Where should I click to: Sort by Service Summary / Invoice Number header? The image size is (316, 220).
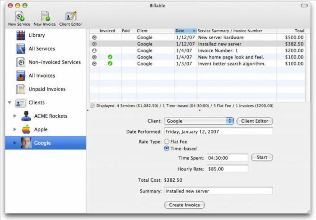point(237,31)
